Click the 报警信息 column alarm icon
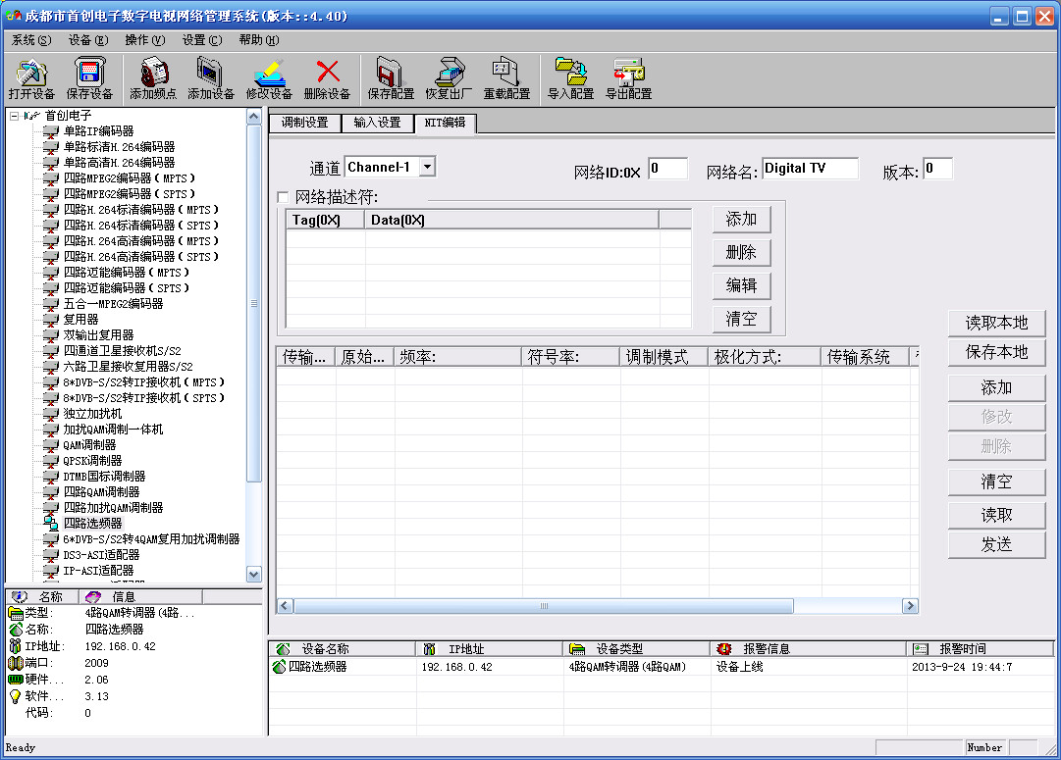 [x=724, y=649]
